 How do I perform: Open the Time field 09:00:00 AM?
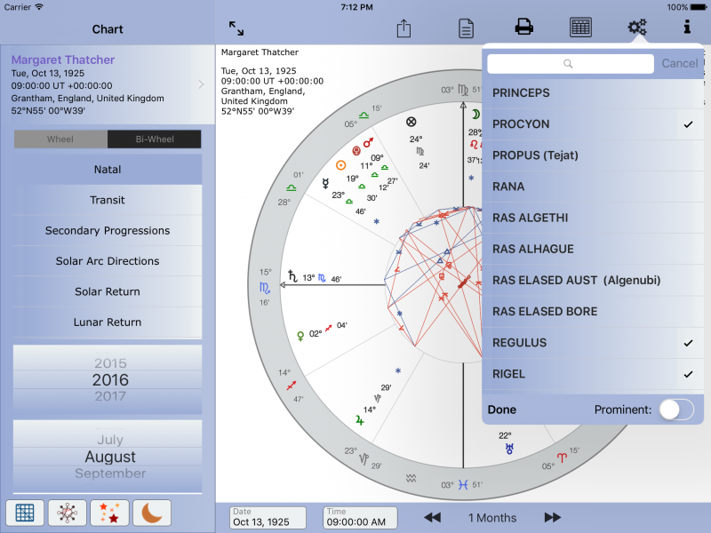360,518
